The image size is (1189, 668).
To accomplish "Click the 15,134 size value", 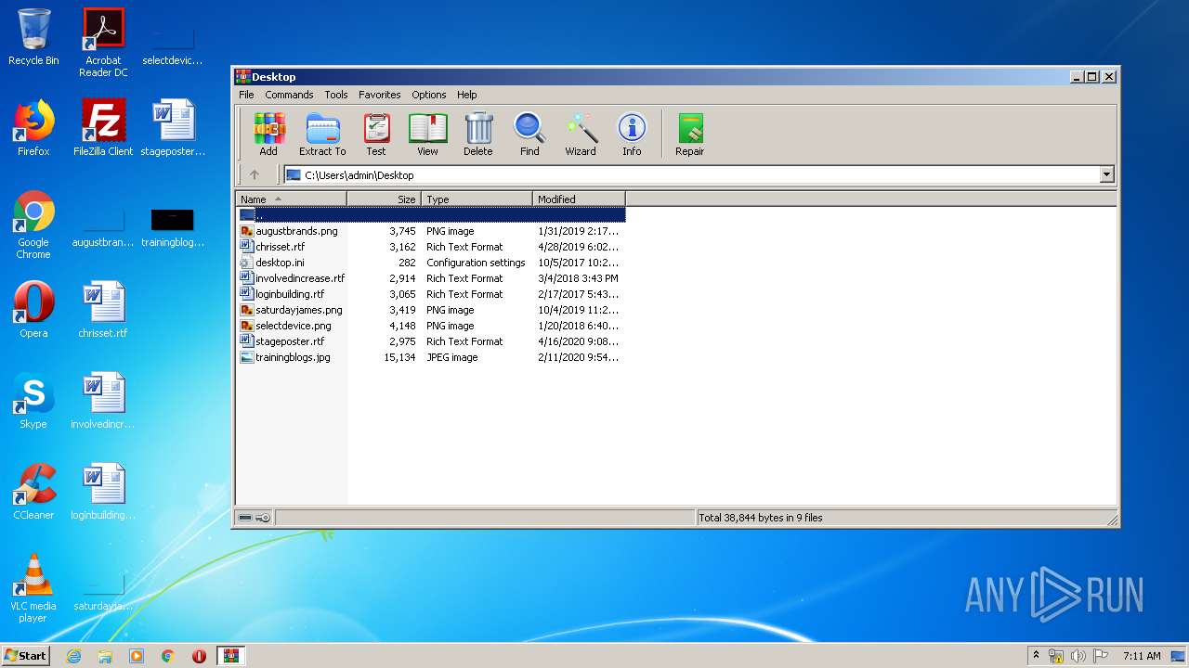I will tap(399, 357).
